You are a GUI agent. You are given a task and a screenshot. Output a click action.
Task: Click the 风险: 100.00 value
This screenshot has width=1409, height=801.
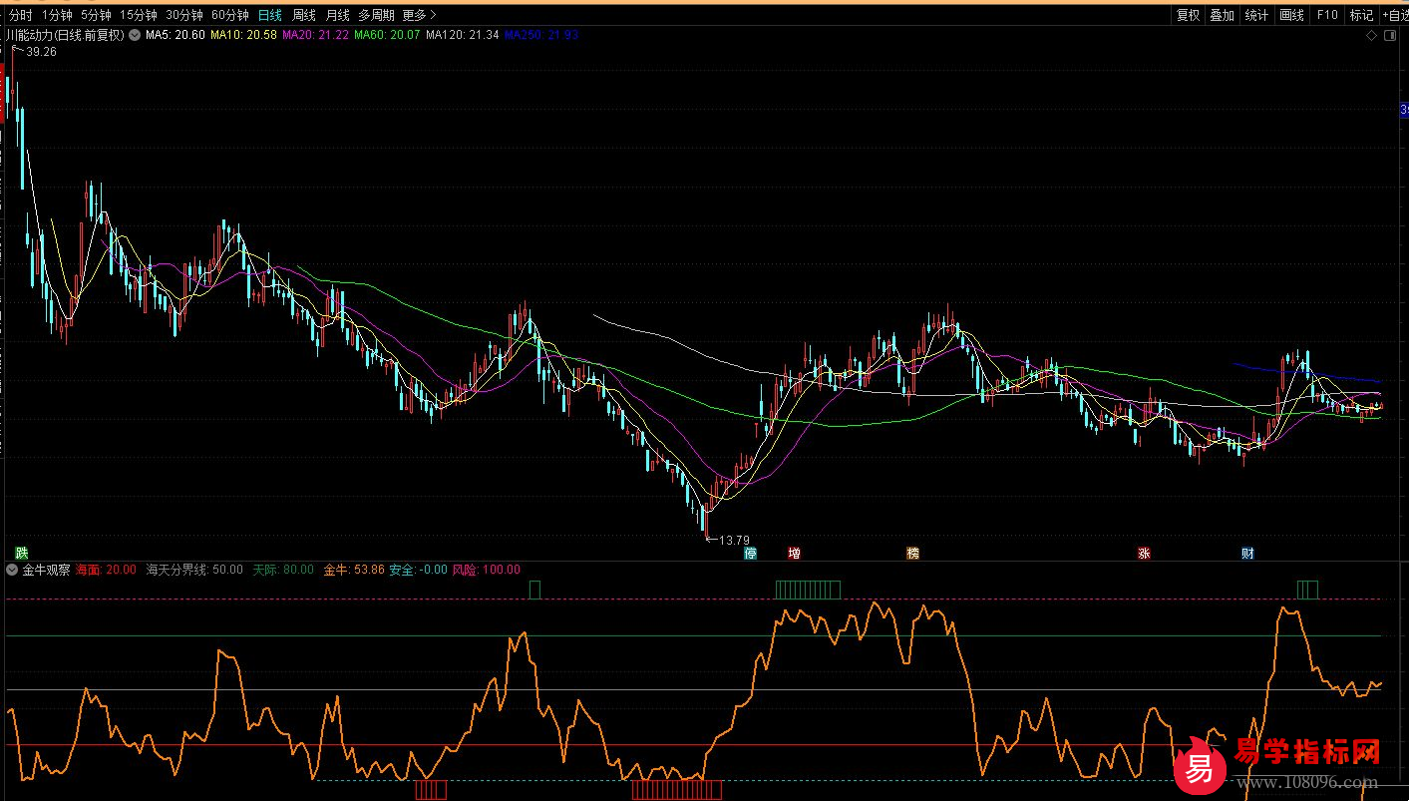coord(487,570)
